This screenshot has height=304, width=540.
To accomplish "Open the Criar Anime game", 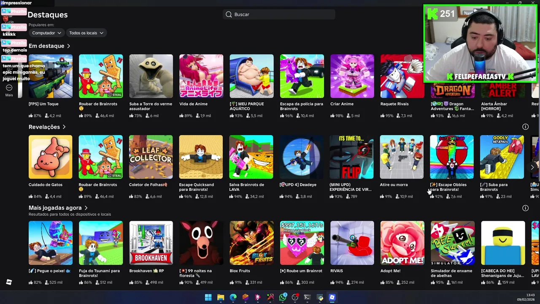I will coord(352,76).
